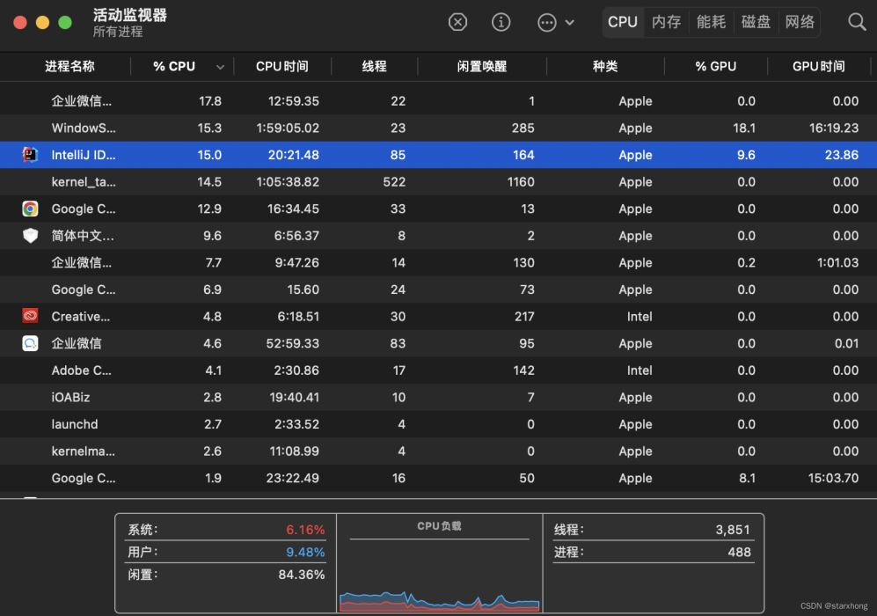The width and height of the screenshot is (877, 616).
Task: Click the 企业微信 chat bubble icon
Action: [30, 343]
